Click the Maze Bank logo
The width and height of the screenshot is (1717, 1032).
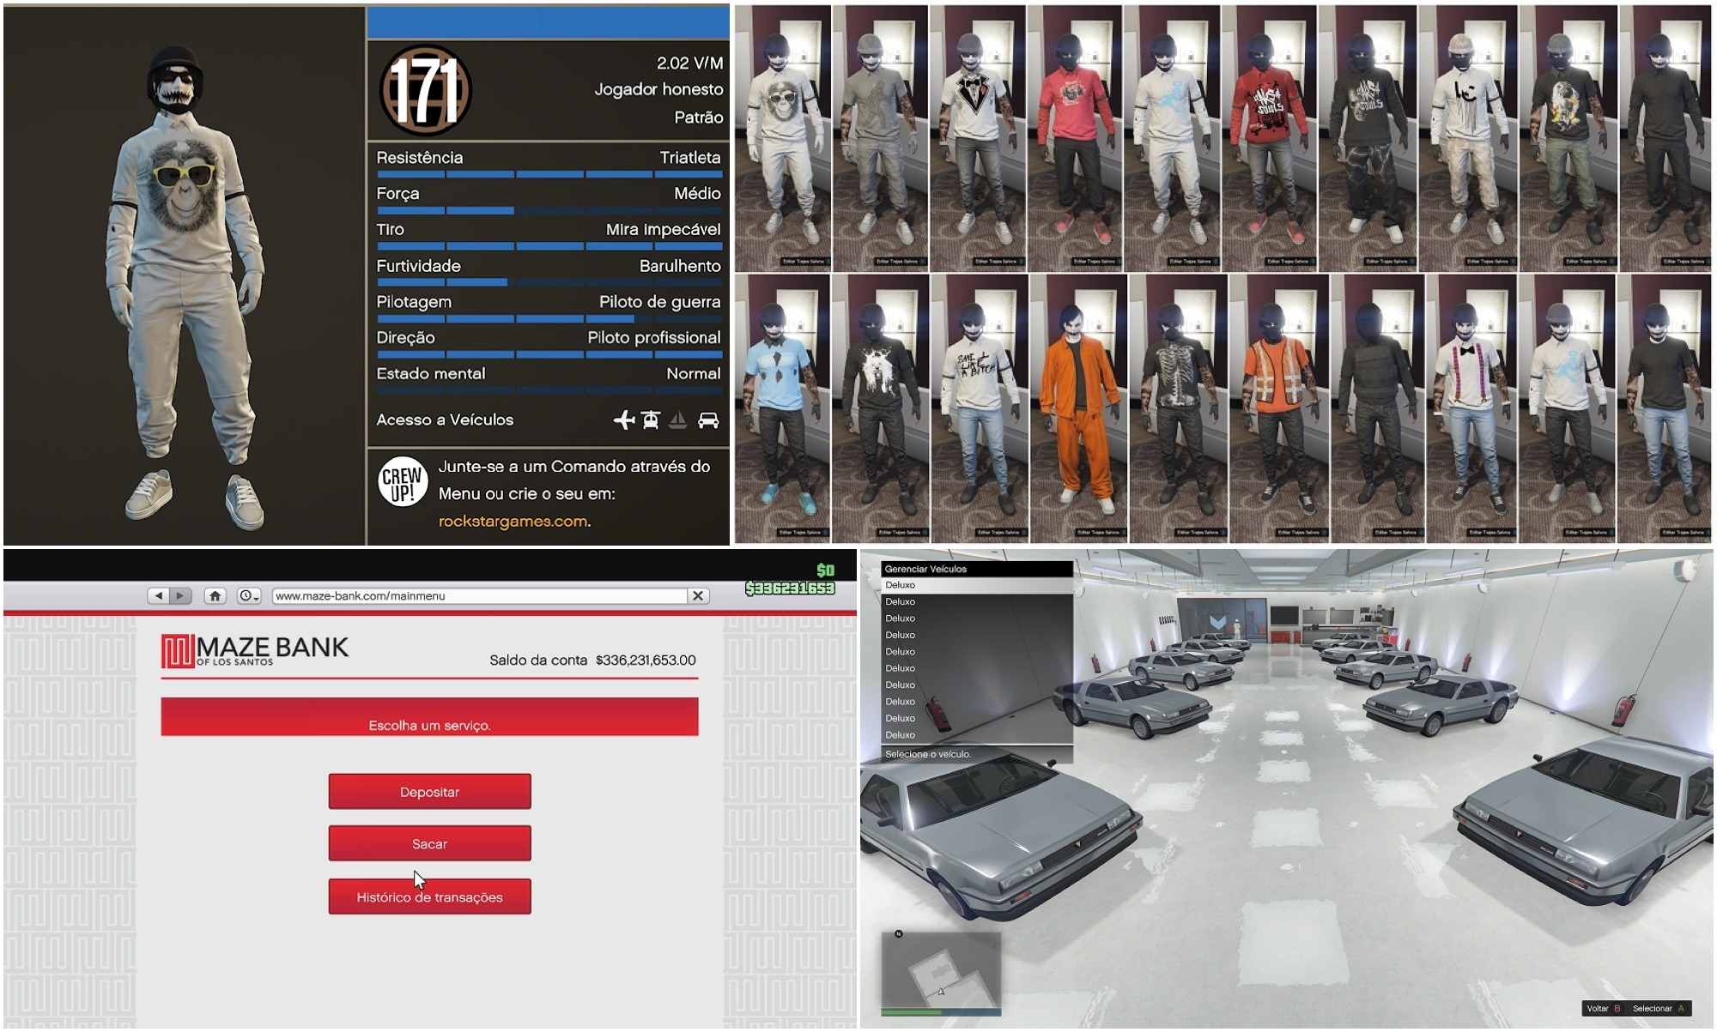click(255, 651)
